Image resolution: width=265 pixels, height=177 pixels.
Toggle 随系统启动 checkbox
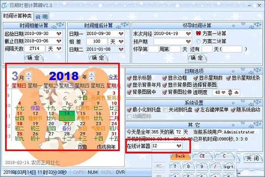coord(233,110)
